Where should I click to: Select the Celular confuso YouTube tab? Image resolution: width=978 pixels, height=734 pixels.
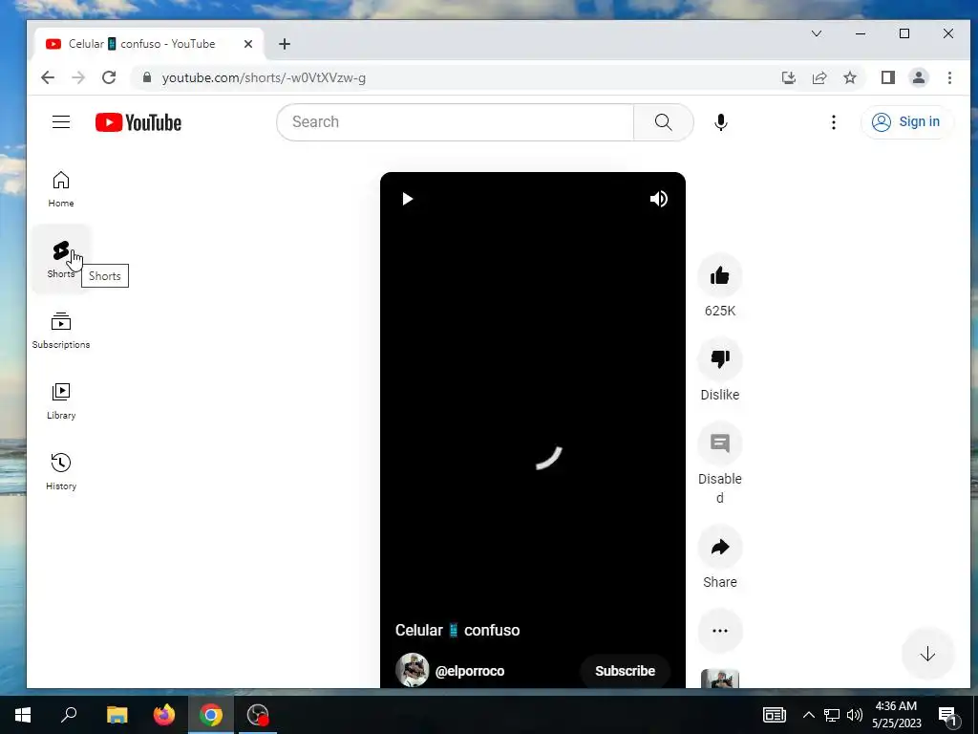pyautogui.click(x=148, y=44)
